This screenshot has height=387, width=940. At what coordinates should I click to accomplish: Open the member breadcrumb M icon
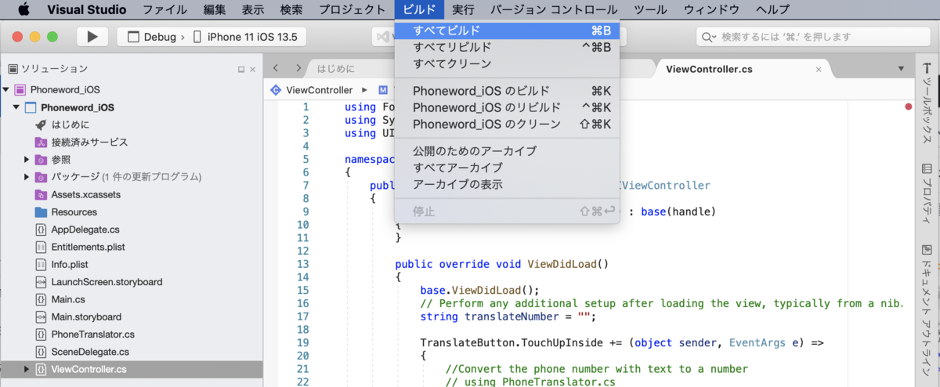click(383, 90)
